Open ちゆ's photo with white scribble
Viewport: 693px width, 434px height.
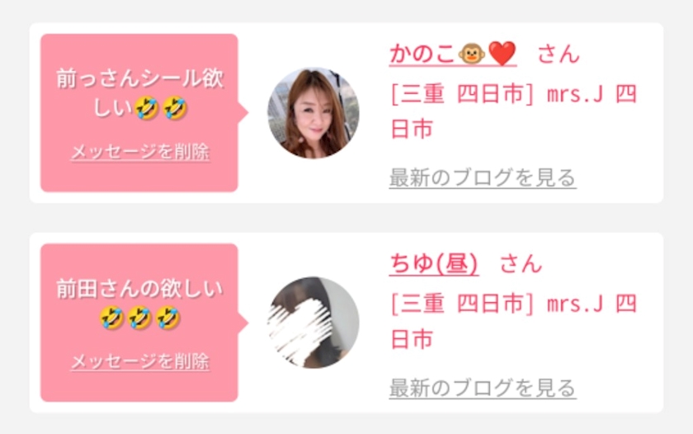click(x=313, y=323)
